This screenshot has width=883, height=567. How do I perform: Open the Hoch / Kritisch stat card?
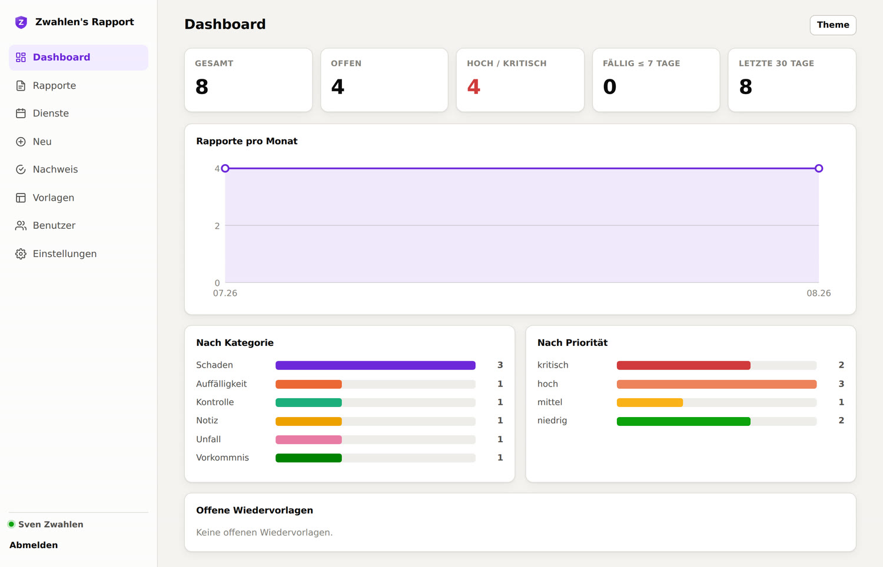point(520,80)
